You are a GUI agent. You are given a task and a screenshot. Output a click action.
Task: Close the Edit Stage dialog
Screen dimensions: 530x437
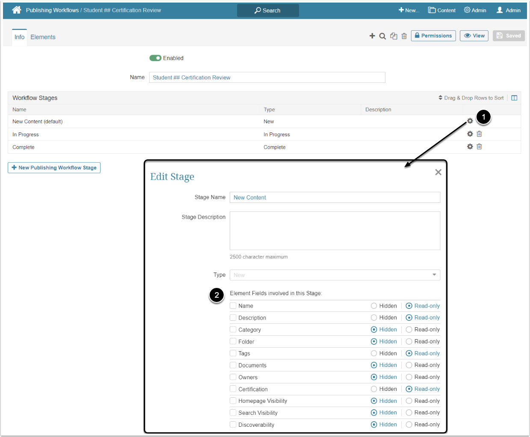tap(438, 172)
